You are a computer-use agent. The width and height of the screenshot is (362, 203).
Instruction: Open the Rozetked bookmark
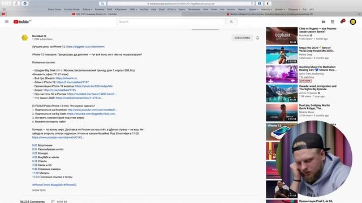[x=100, y=10]
